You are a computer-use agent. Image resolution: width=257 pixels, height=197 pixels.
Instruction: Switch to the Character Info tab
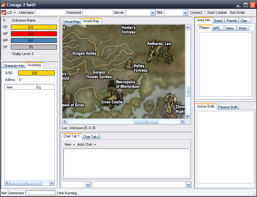coord(14,66)
